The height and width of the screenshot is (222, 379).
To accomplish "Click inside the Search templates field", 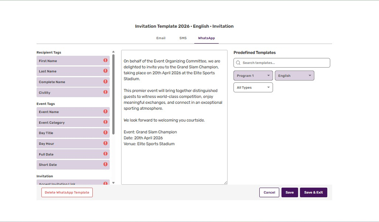I will click(x=284, y=63).
